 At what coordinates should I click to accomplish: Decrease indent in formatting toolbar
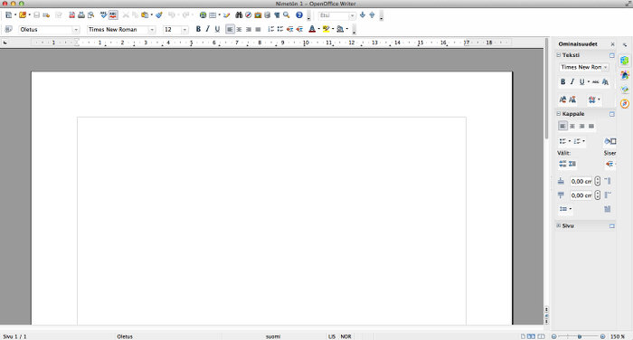point(290,29)
